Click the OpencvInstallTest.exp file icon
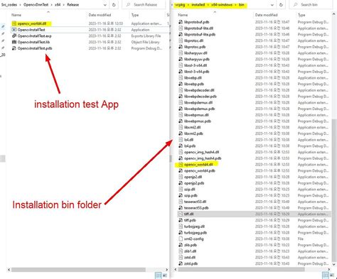This screenshot has height=279, width=337. [x=14, y=35]
